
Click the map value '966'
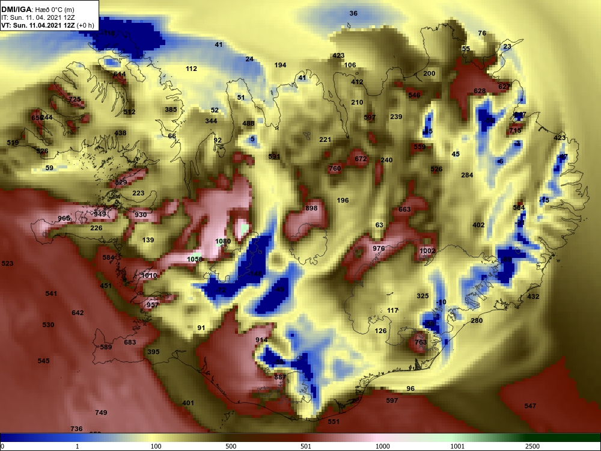(64, 218)
